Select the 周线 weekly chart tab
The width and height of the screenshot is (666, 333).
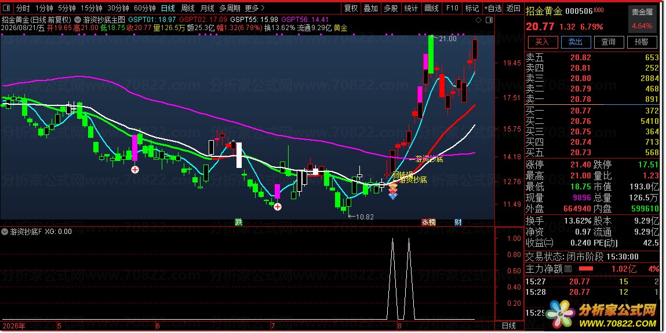188,8
